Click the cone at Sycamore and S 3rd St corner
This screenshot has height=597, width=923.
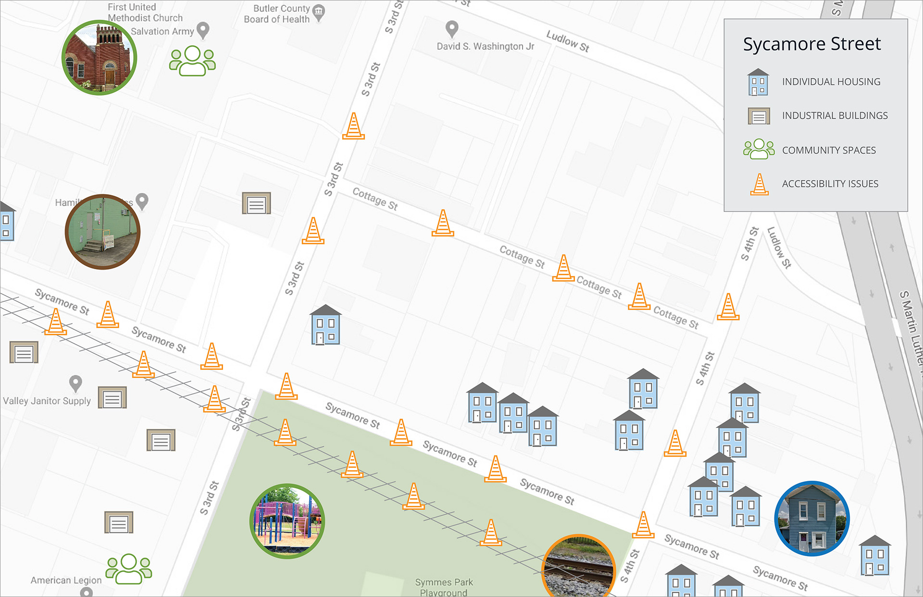click(287, 386)
